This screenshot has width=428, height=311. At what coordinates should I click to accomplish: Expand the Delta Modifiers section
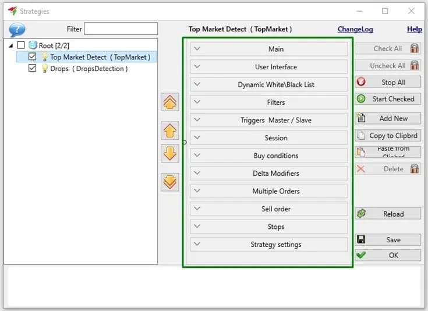point(268,174)
